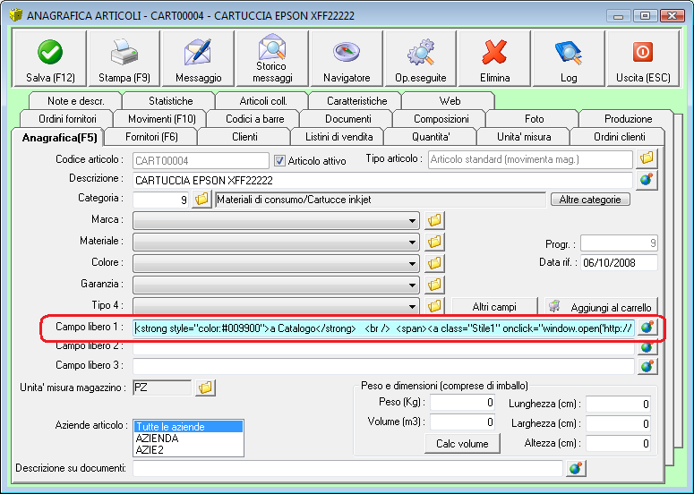Screen dimensions: 694x494
Task: Open Movimenti (F10) tab
Action: click(161, 118)
